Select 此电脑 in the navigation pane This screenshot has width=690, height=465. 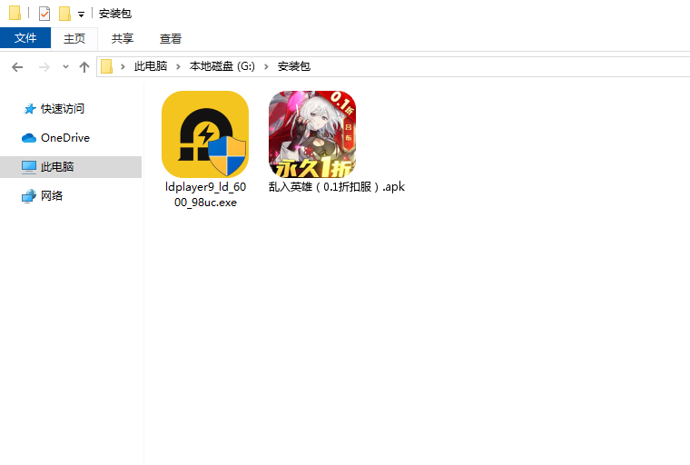point(57,167)
